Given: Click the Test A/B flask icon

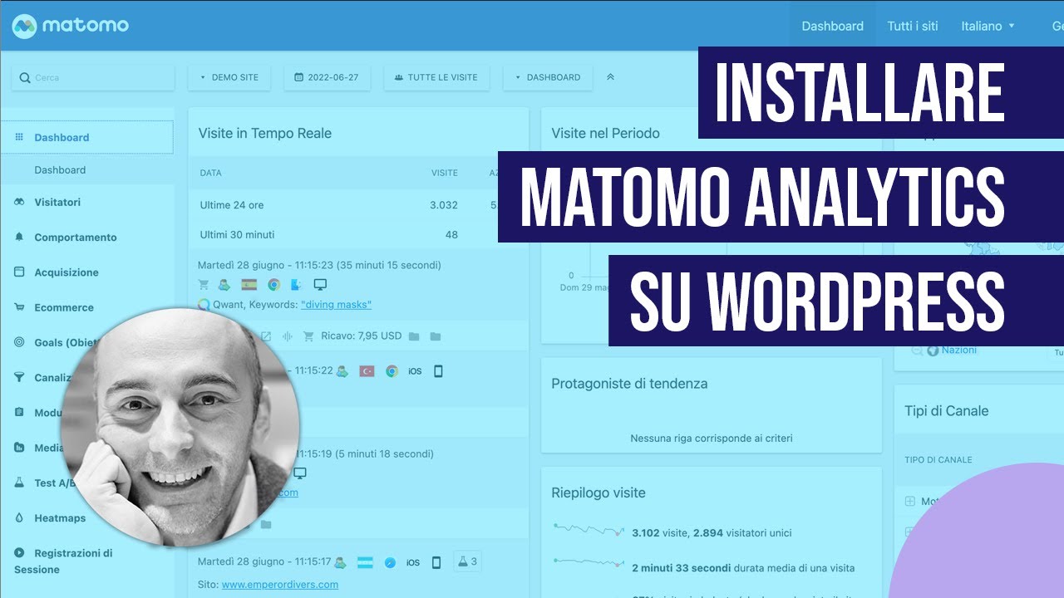Looking at the screenshot, I should 18,482.
